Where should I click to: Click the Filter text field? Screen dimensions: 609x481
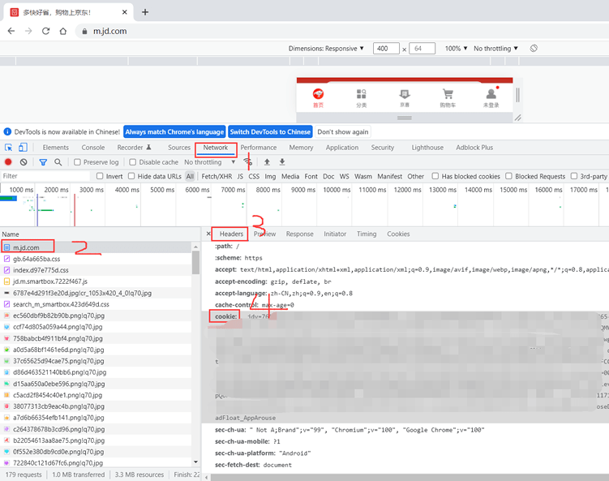[x=46, y=176]
